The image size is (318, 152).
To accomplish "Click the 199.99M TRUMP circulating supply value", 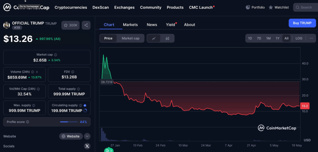I will [x=67, y=111].
